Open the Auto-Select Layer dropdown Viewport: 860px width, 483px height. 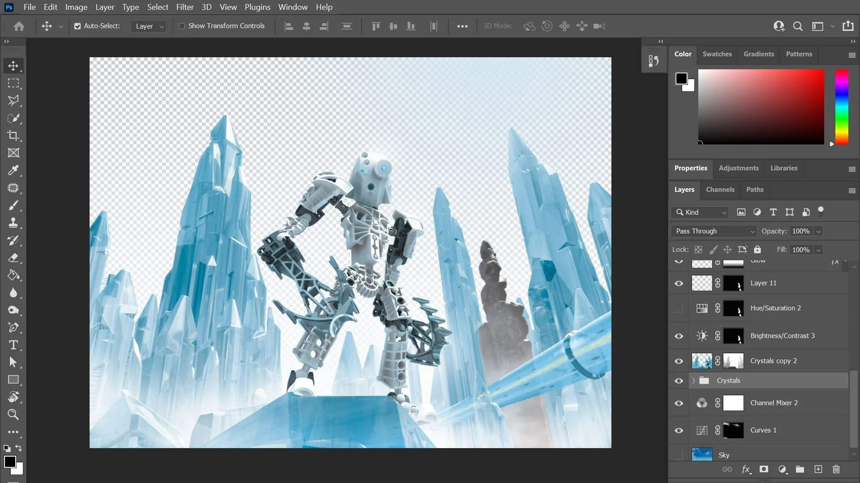[x=149, y=26]
